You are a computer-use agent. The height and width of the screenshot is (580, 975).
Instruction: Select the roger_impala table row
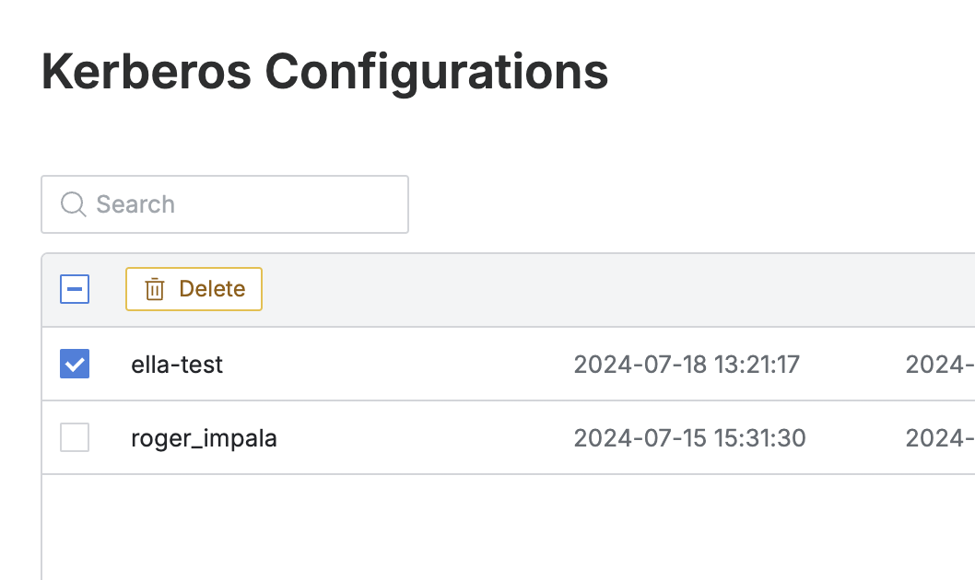click(x=415, y=438)
